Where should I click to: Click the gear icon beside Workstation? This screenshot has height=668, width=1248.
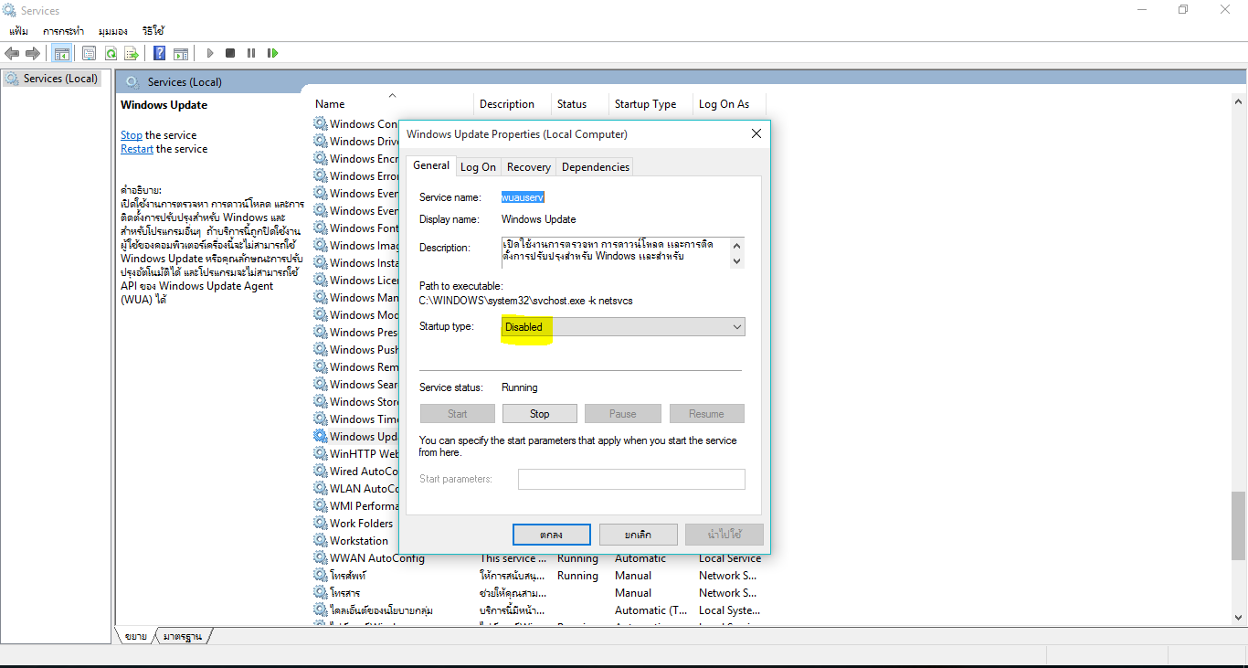click(320, 540)
